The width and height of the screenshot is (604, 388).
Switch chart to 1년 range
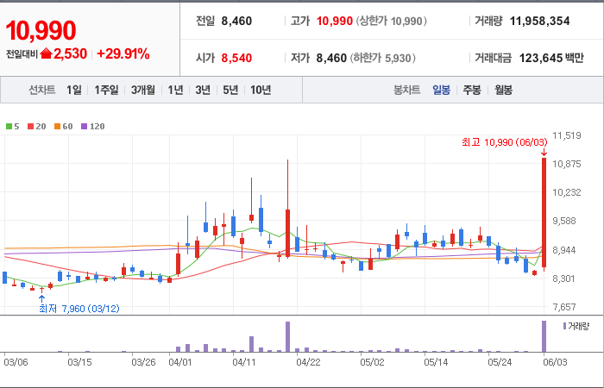click(x=175, y=90)
